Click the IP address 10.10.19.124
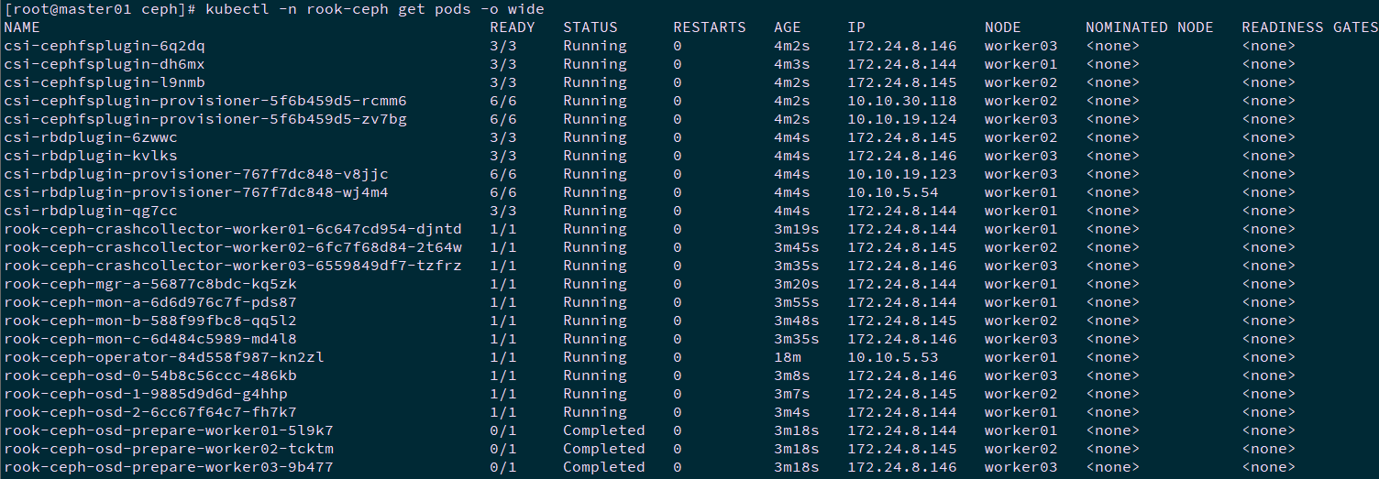 coord(901,119)
